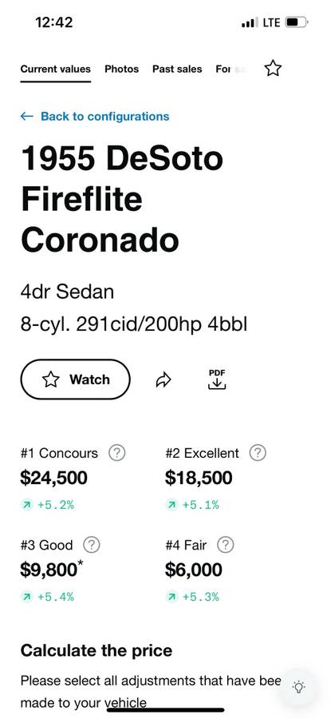Select the $24,500 Concours value

click(x=53, y=478)
